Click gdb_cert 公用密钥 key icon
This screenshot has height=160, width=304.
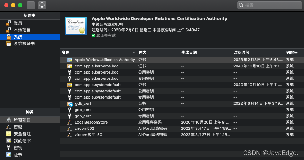69,110
